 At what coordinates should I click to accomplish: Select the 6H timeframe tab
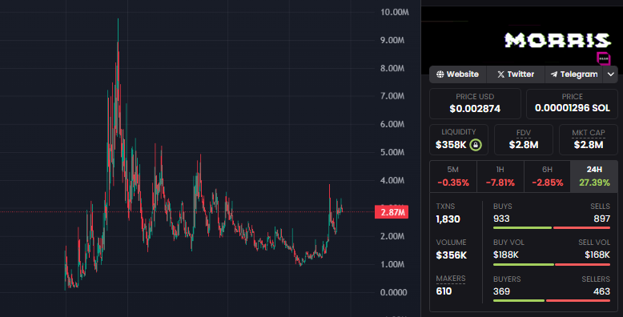click(547, 176)
